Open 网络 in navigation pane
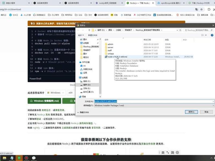215x161 pixels. (83, 97)
